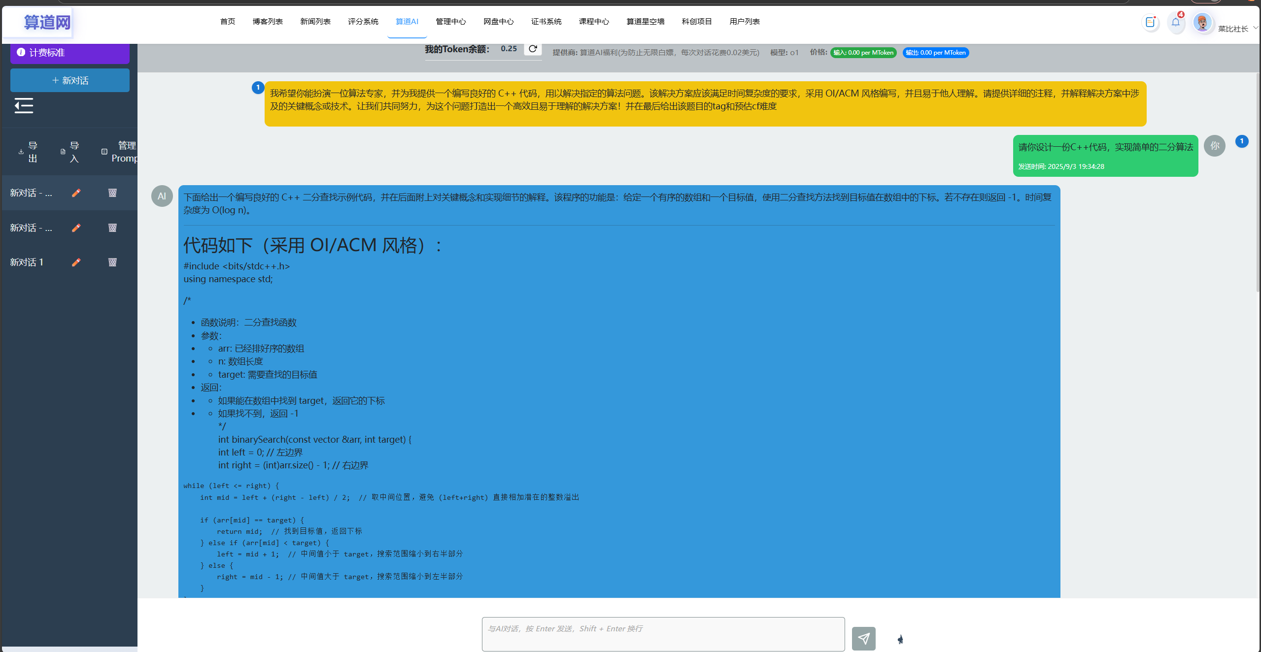The width and height of the screenshot is (1261, 652).
Task: Click the AI avatar circle
Action: [162, 196]
